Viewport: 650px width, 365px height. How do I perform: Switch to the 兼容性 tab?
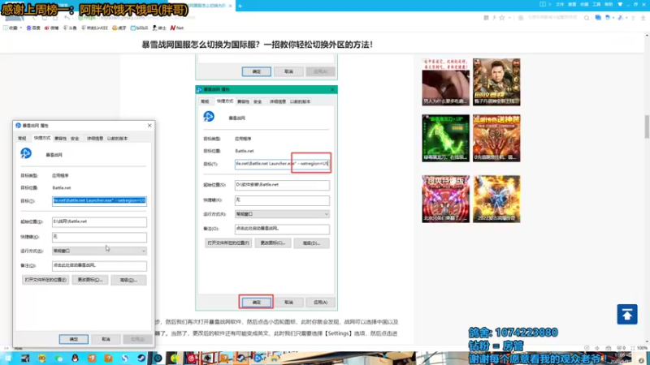(60, 138)
